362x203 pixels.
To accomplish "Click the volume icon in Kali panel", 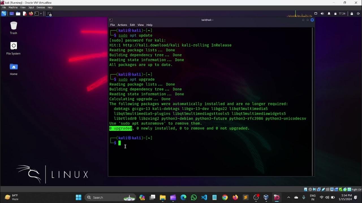I will tap(322, 14).
